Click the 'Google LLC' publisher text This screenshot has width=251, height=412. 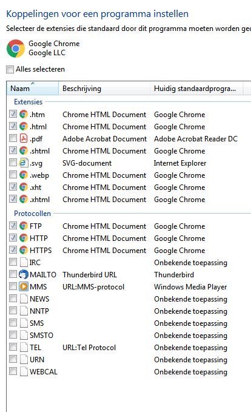[47, 53]
